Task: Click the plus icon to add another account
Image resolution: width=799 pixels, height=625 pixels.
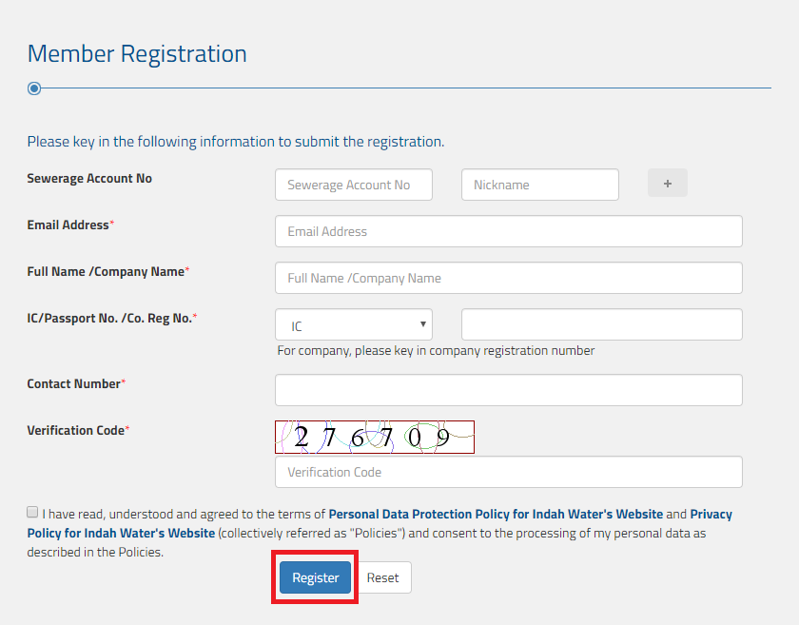Action: tap(668, 184)
